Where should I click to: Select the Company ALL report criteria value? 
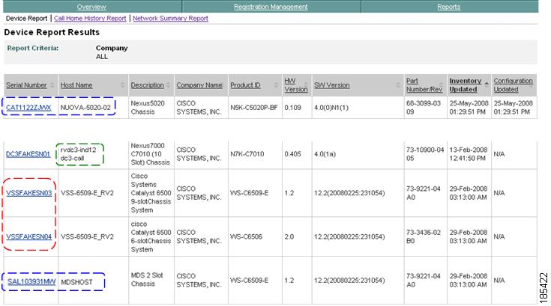pyautogui.click(x=102, y=57)
